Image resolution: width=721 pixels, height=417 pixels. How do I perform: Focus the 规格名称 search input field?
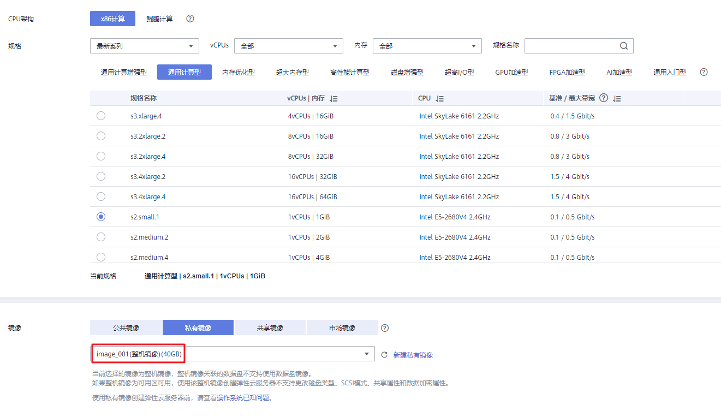tap(579, 46)
